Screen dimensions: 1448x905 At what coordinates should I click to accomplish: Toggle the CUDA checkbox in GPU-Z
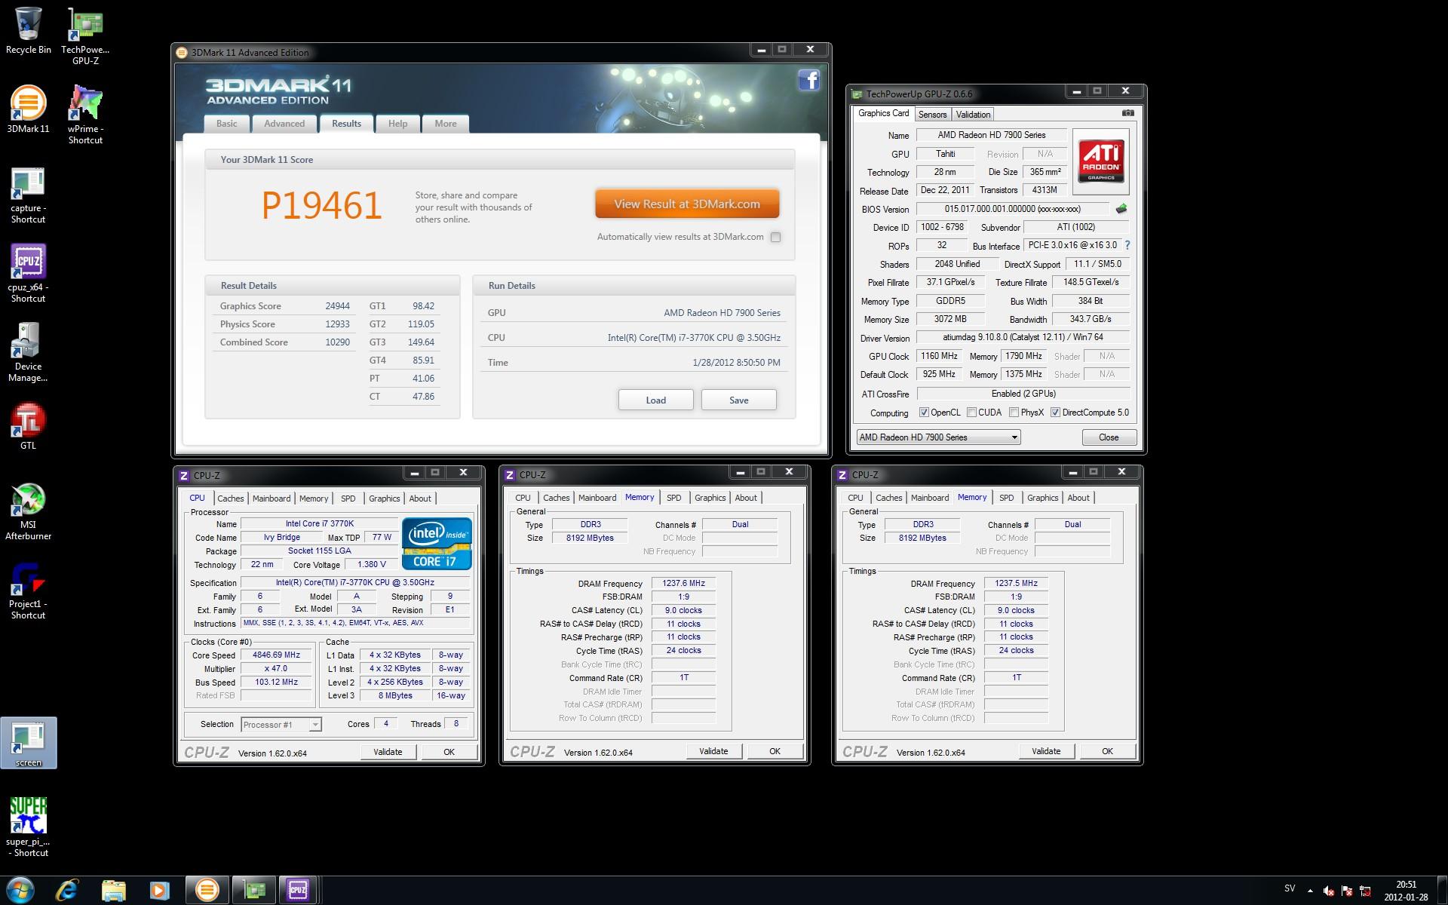pyautogui.click(x=972, y=413)
